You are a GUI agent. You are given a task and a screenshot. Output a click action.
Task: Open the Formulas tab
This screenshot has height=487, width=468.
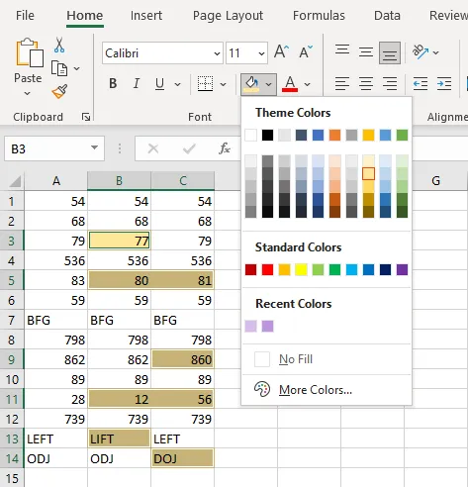point(319,15)
